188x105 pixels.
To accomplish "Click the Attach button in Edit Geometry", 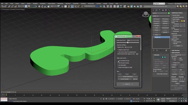I will [174, 67].
